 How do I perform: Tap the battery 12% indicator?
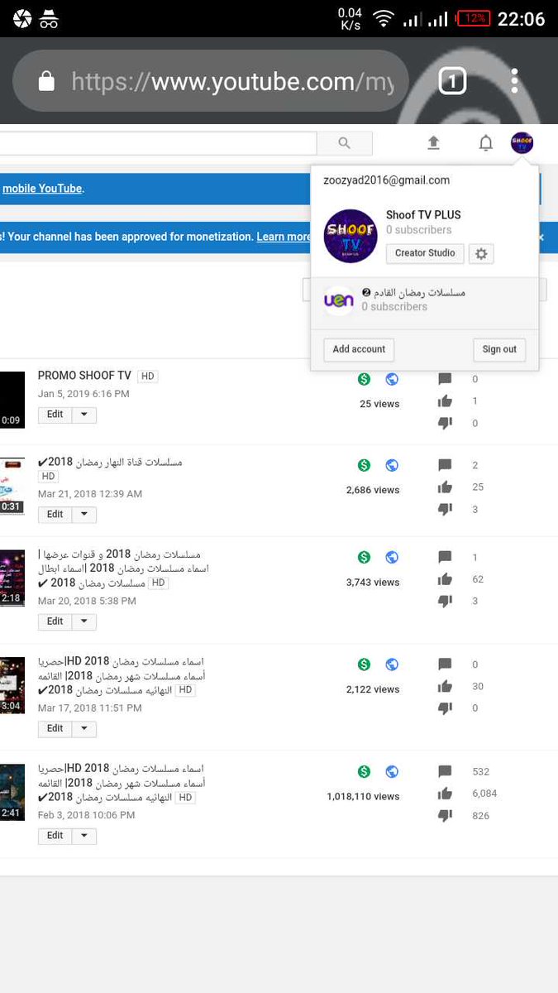pyautogui.click(x=474, y=18)
